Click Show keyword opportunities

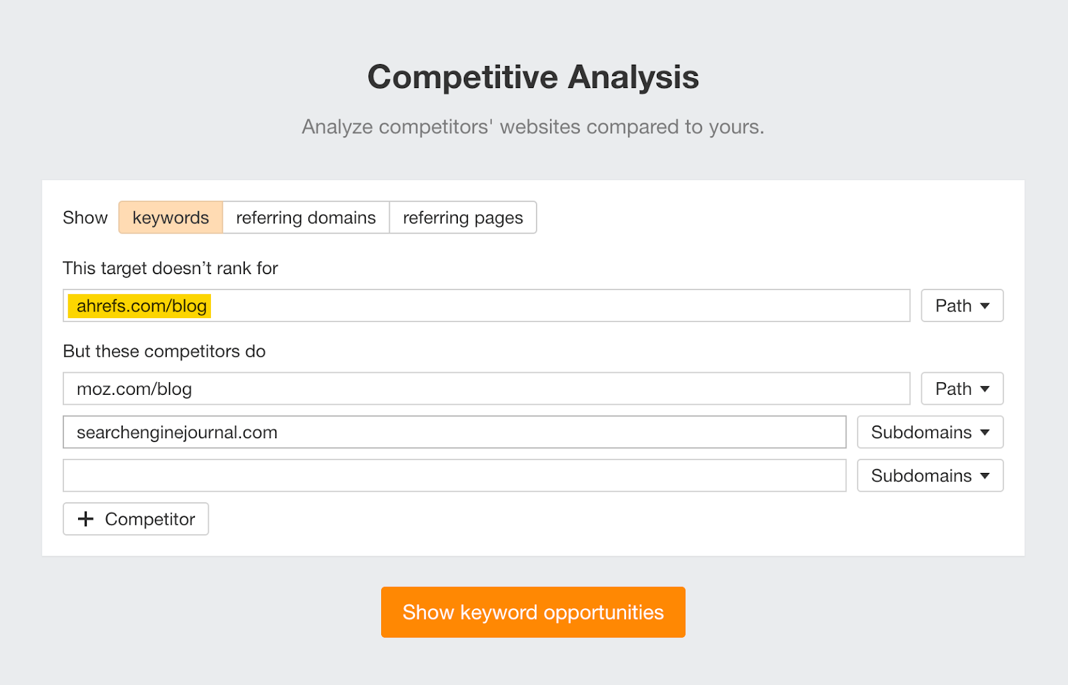533,612
